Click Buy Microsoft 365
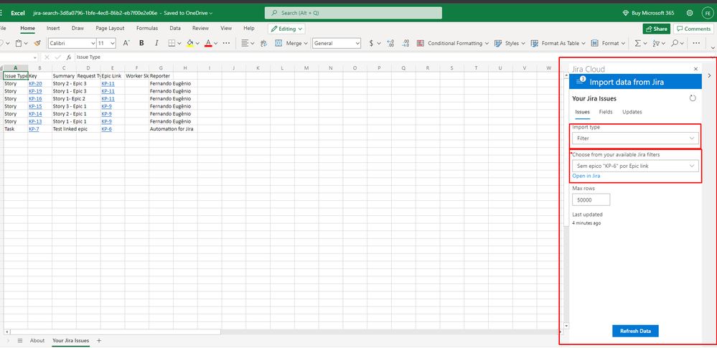 pyautogui.click(x=648, y=13)
